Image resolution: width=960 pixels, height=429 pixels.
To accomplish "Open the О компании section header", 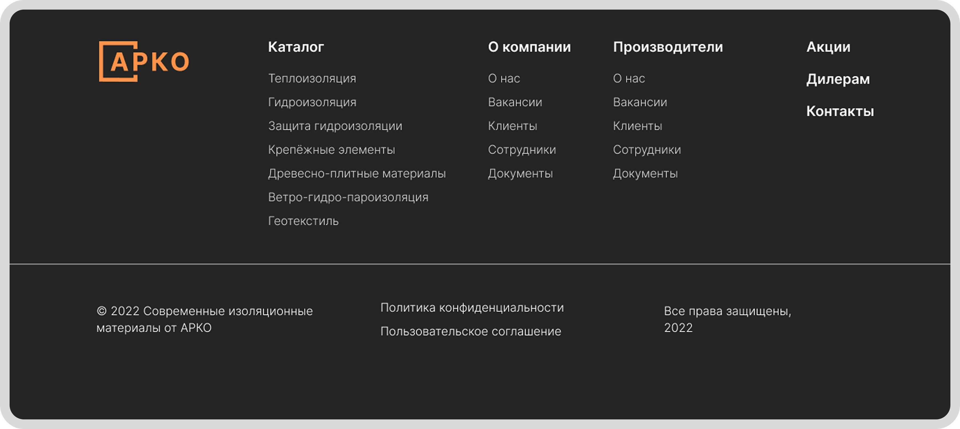I will click(529, 47).
